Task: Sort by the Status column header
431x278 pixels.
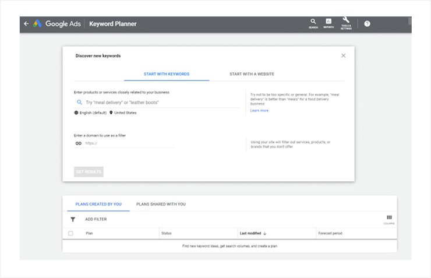Action: coord(167,234)
